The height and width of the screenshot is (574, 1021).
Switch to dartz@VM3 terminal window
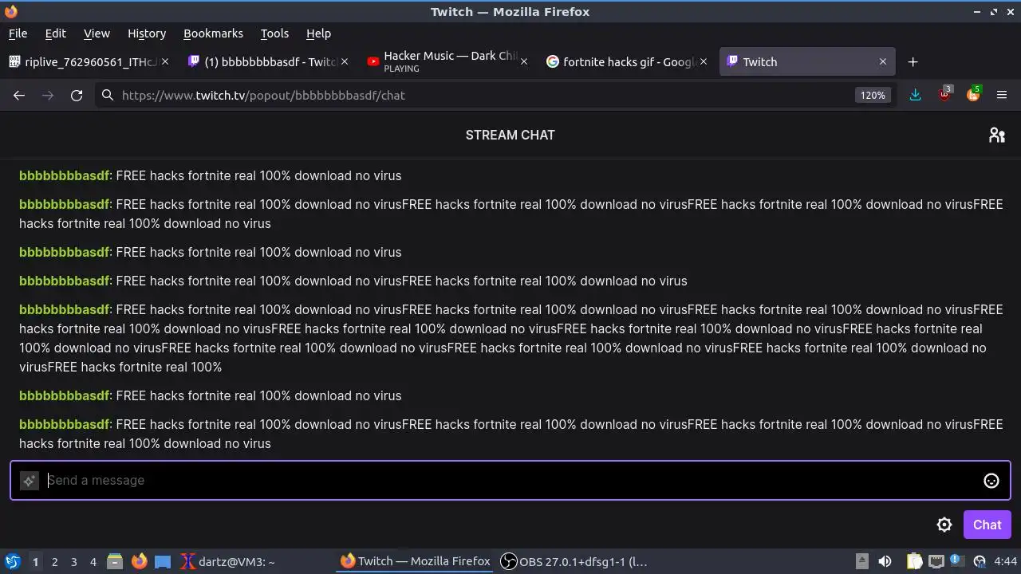228,561
